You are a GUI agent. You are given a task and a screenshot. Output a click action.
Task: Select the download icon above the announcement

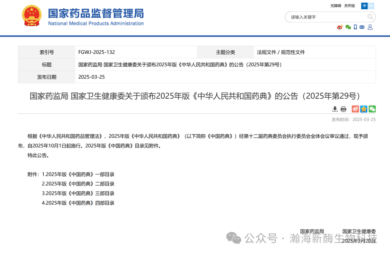(334, 109)
